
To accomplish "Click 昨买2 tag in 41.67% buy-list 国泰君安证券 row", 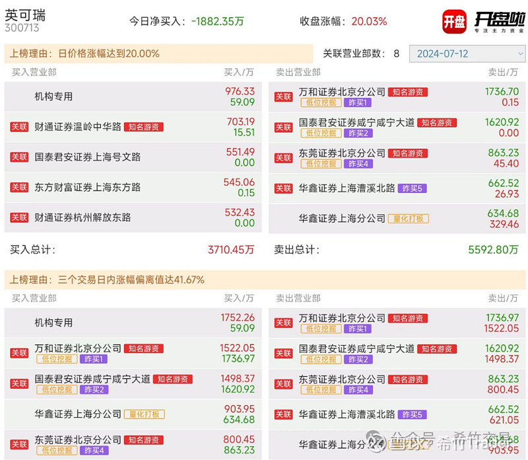I will [94, 390].
